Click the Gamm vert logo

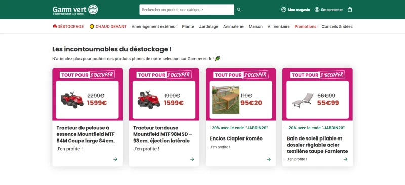click(75, 10)
